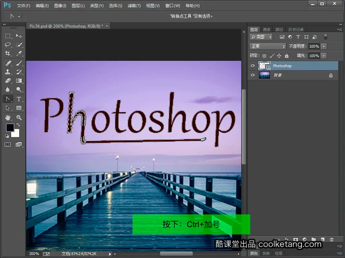The width and height of the screenshot is (345, 258).
Task: Switch to the 通道 tab
Action: point(266,30)
